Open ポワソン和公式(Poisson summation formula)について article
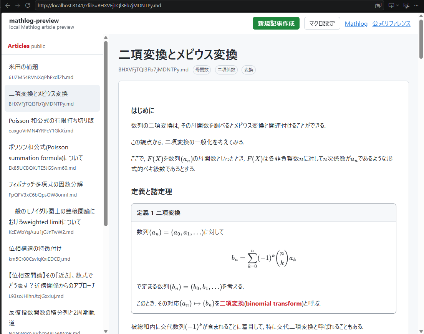 (52, 157)
